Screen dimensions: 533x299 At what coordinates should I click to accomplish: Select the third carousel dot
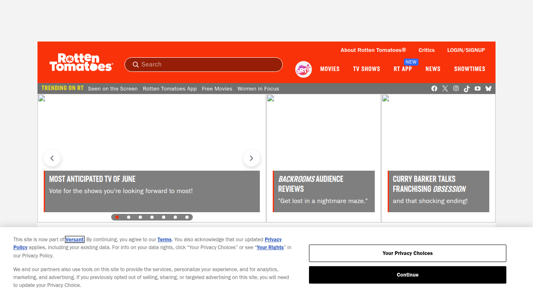click(x=140, y=217)
